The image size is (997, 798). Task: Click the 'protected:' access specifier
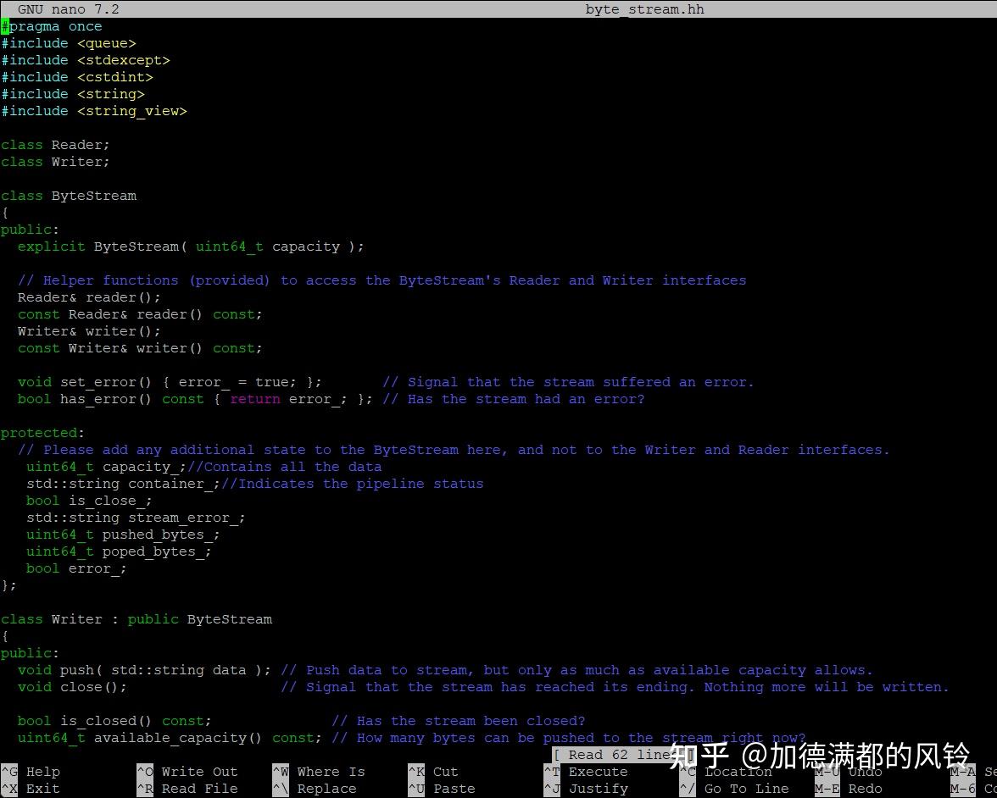pyautogui.click(x=42, y=433)
